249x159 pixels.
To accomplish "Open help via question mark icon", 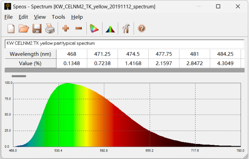I will pyautogui.click(x=142, y=28).
